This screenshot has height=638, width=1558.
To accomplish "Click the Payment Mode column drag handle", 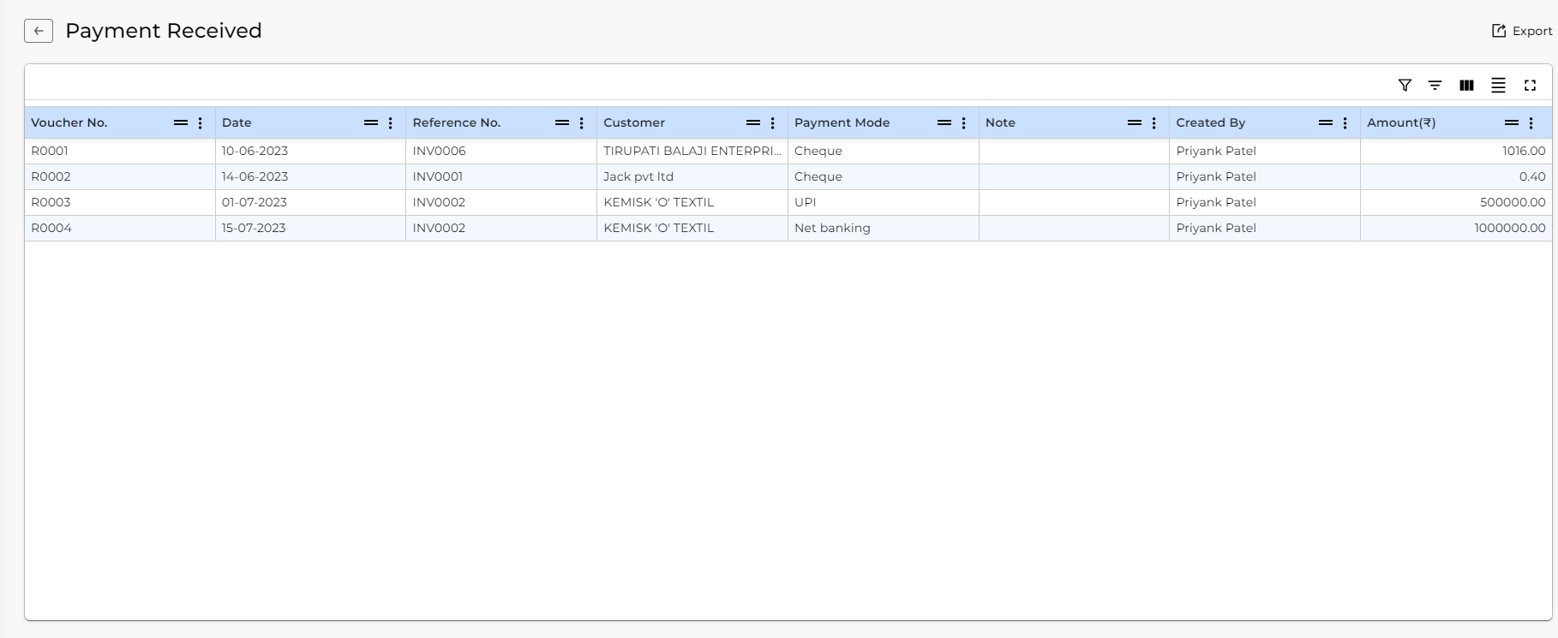I will coord(944,122).
